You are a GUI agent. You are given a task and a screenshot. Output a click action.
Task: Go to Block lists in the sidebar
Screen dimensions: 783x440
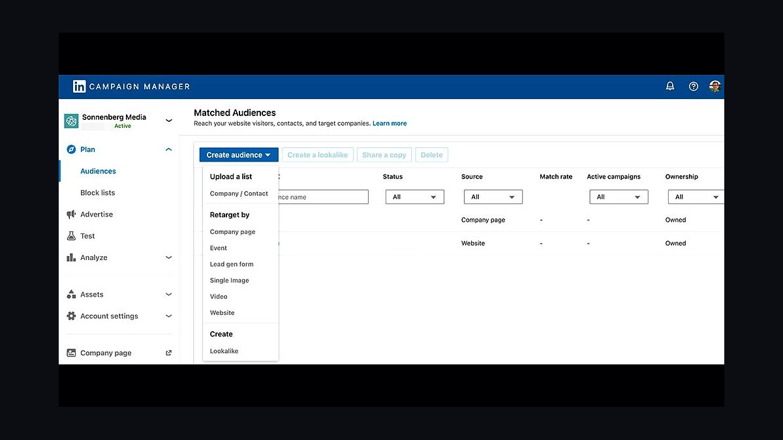(98, 193)
